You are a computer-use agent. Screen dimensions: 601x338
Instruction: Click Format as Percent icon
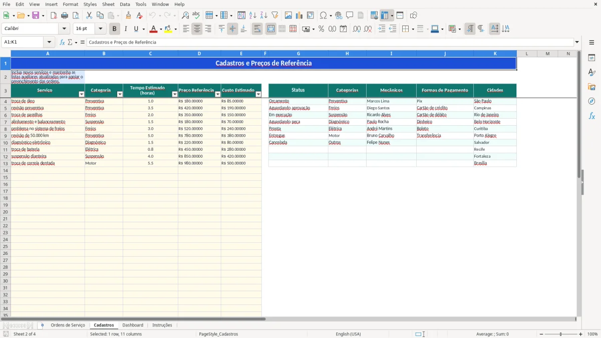(x=322, y=29)
